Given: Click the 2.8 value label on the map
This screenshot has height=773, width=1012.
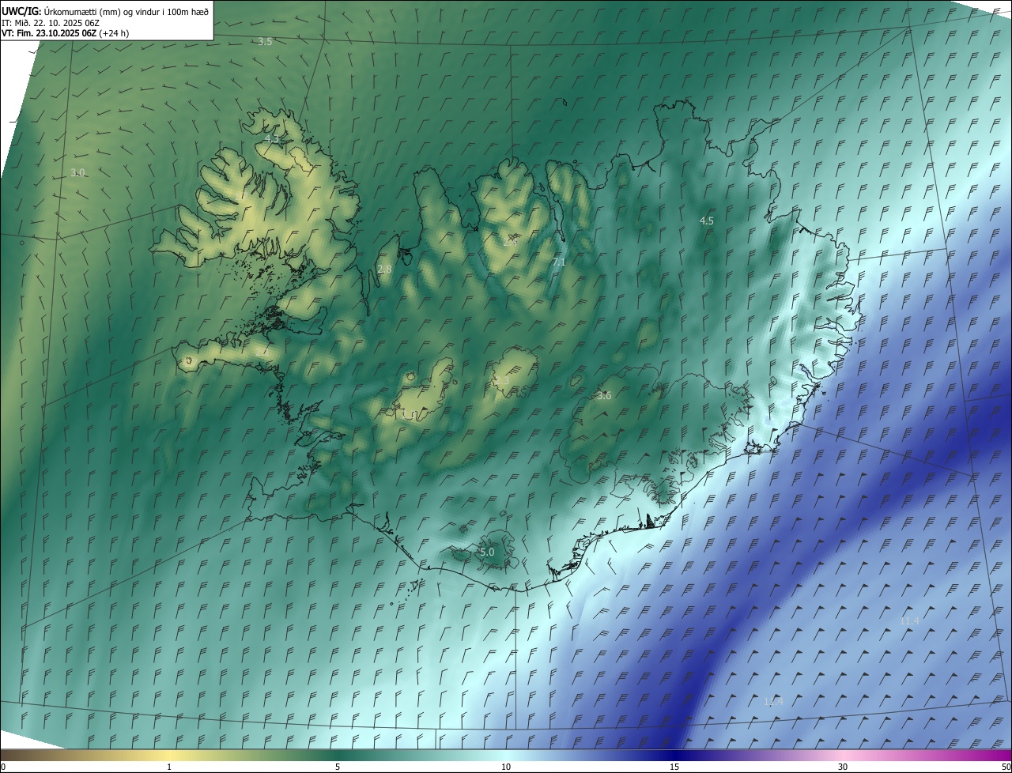Looking at the screenshot, I should click(x=384, y=269).
